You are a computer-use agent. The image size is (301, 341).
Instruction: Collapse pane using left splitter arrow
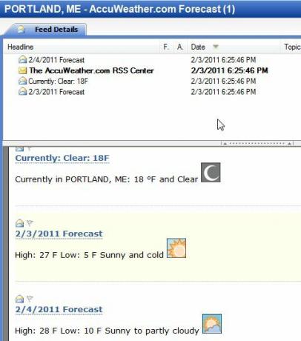[225, 143]
